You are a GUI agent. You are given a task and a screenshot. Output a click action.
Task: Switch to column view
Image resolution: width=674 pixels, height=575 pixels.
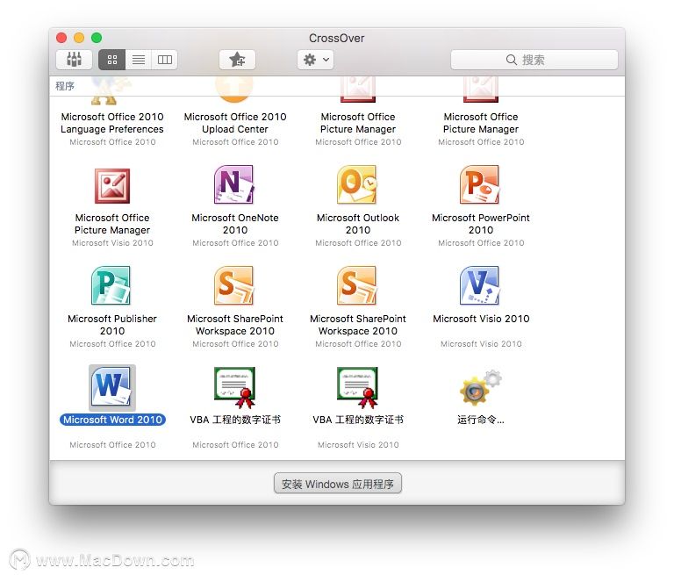coord(165,60)
